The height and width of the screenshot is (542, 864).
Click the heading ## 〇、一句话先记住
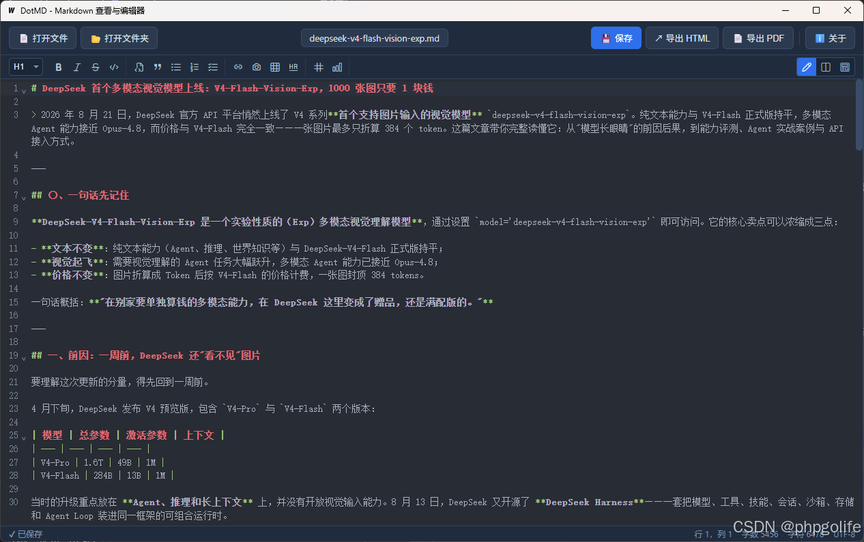pos(80,195)
